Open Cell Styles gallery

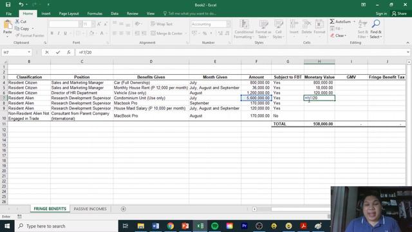(x=278, y=29)
